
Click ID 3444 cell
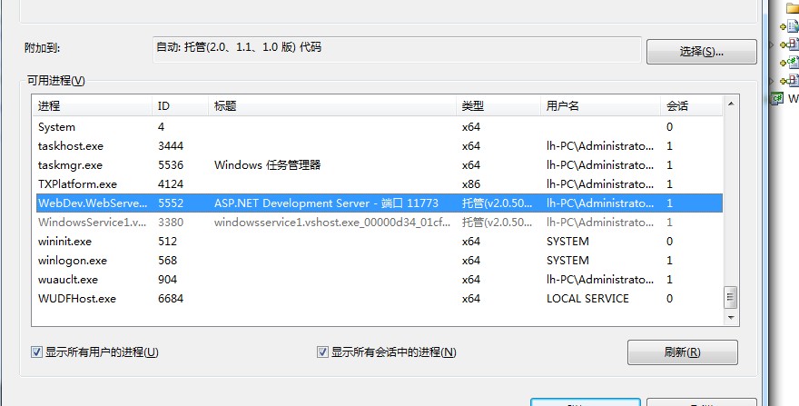tap(171, 146)
